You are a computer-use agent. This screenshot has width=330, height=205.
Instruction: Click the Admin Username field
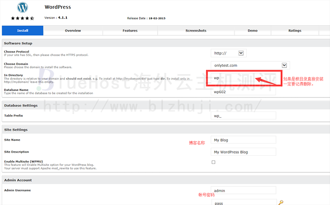click(x=243, y=190)
